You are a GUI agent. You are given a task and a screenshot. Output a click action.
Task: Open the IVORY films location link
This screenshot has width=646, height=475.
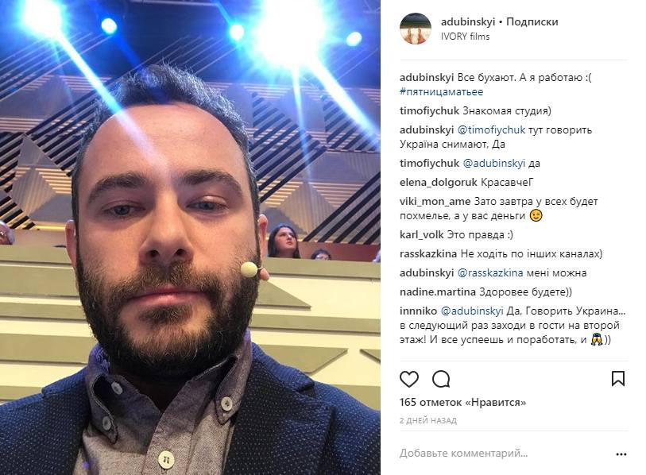point(465,37)
